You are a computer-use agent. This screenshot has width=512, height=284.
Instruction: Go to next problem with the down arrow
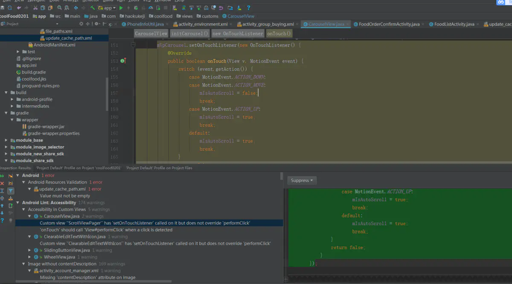[3, 213]
